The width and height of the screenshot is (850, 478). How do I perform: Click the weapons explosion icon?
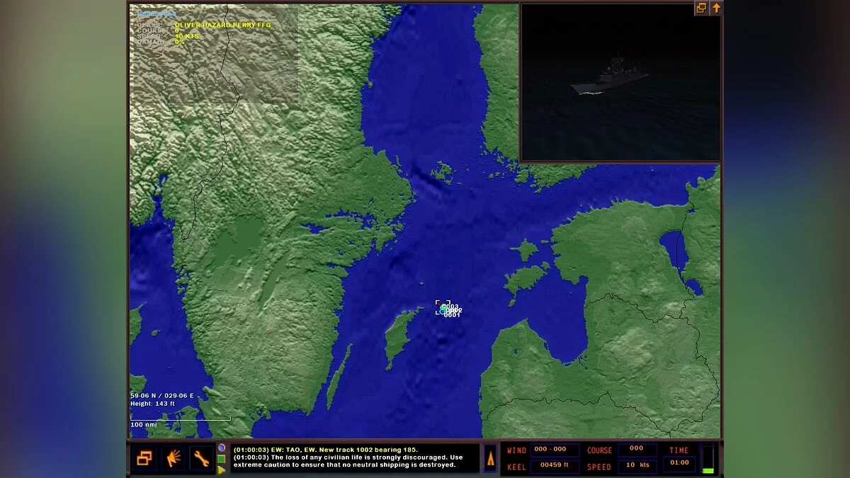(x=174, y=458)
